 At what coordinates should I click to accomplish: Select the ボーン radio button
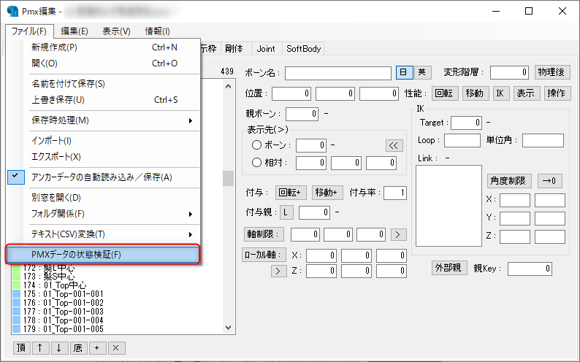256,145
